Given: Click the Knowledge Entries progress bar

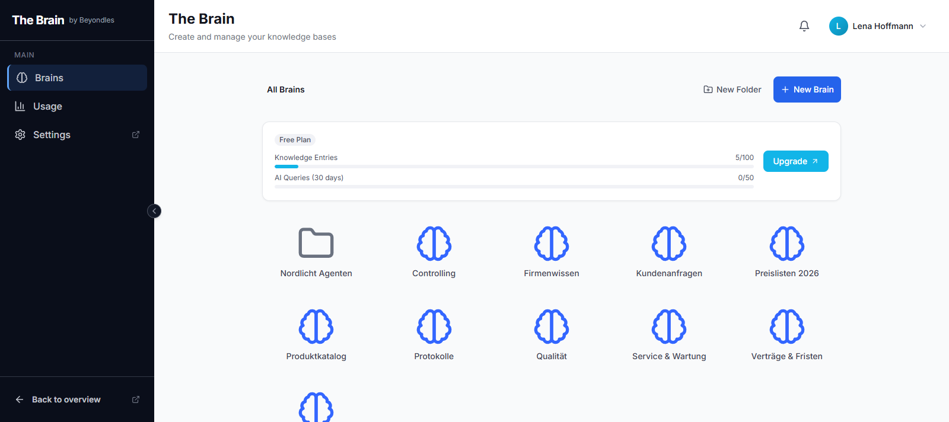Looking at the screenshot, I should click(514, 167).
